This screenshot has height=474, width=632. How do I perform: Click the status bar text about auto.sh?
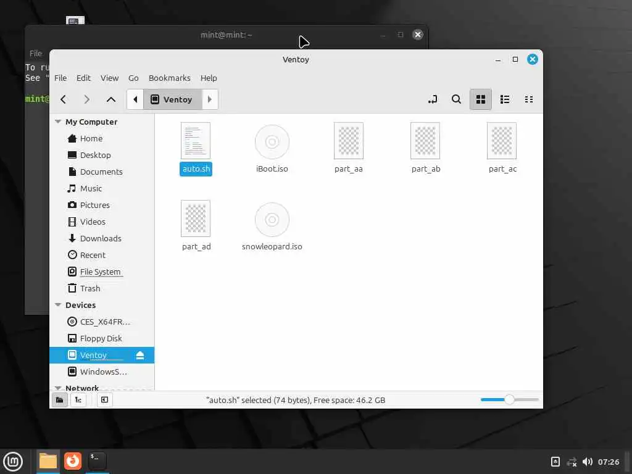tap(296, 400)
